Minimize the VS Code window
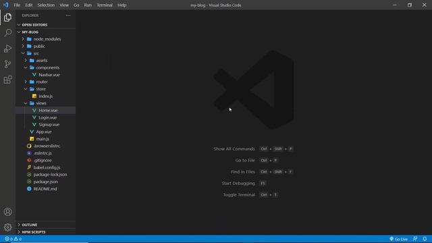432x243 pixels. click(x=395, y=5)
